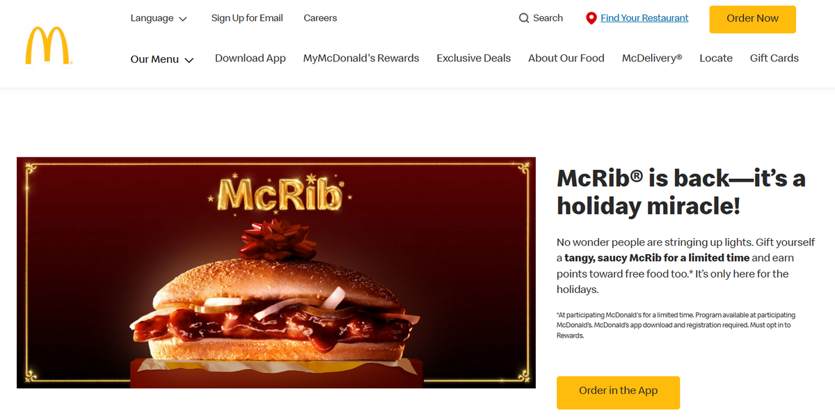
Task: Click the McRib is back headline
Action: (x=681, y=192)
